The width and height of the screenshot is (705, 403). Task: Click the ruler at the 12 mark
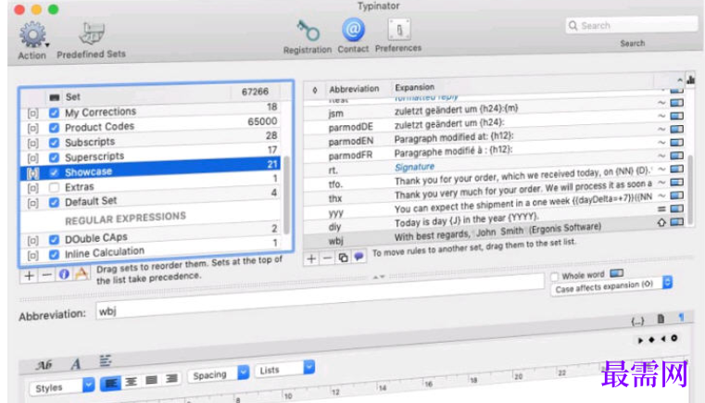(x=335, y=392)
